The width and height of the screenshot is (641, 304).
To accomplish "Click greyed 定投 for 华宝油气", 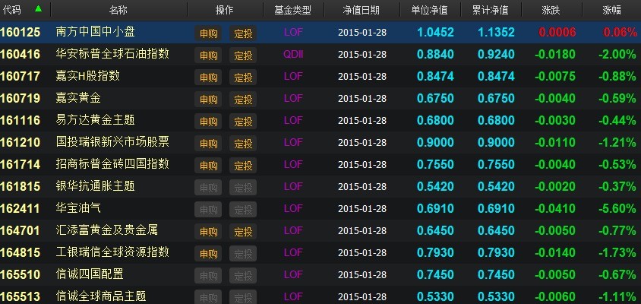I will (x=243, y=210).
